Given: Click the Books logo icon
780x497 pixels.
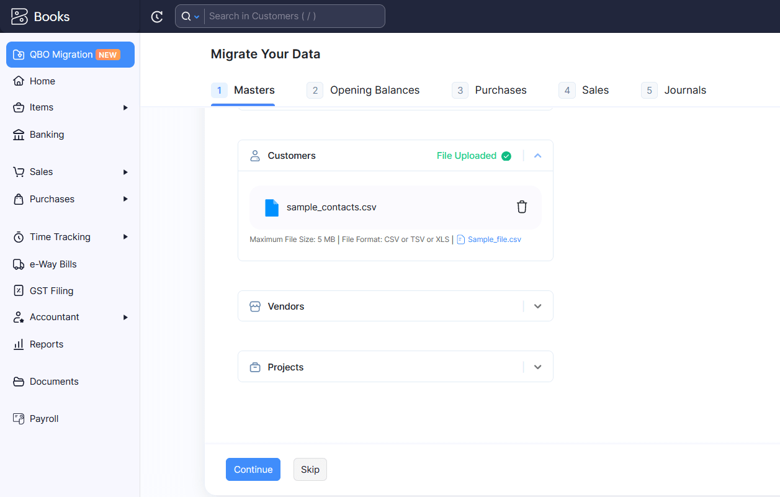Looking at the screenshot, I should [x=20, y=17].
